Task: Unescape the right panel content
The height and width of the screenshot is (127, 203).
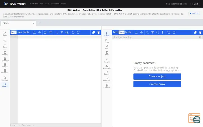Action: (x=107, y=79)
